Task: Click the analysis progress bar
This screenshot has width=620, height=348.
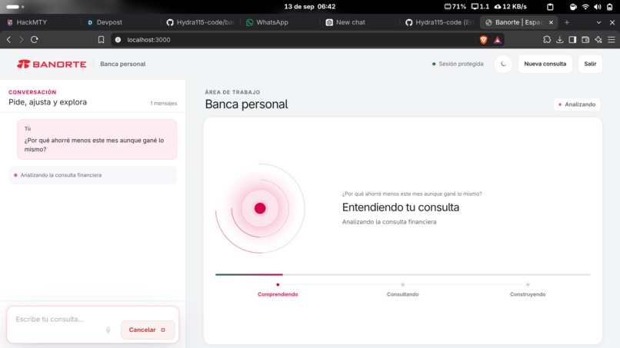Action: coord(402,274)
